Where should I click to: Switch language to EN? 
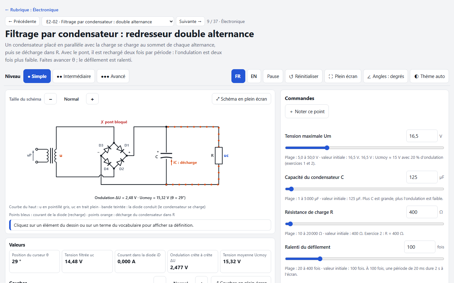click(254, 76)
